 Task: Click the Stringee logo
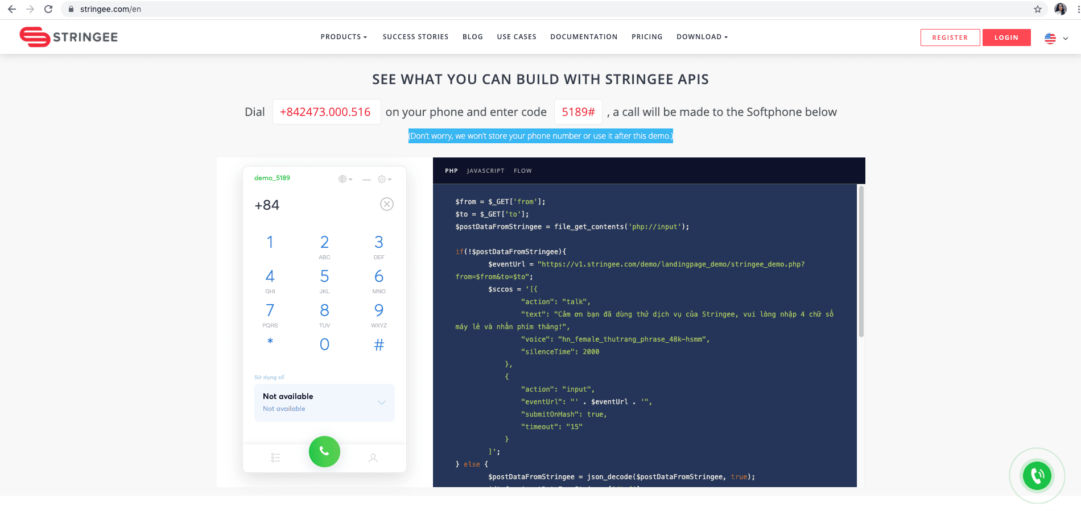[x=69, y=37]
